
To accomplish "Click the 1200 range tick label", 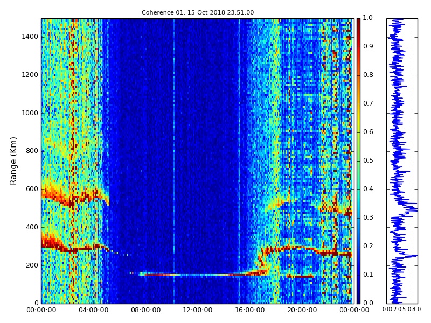I will [30, 75].
